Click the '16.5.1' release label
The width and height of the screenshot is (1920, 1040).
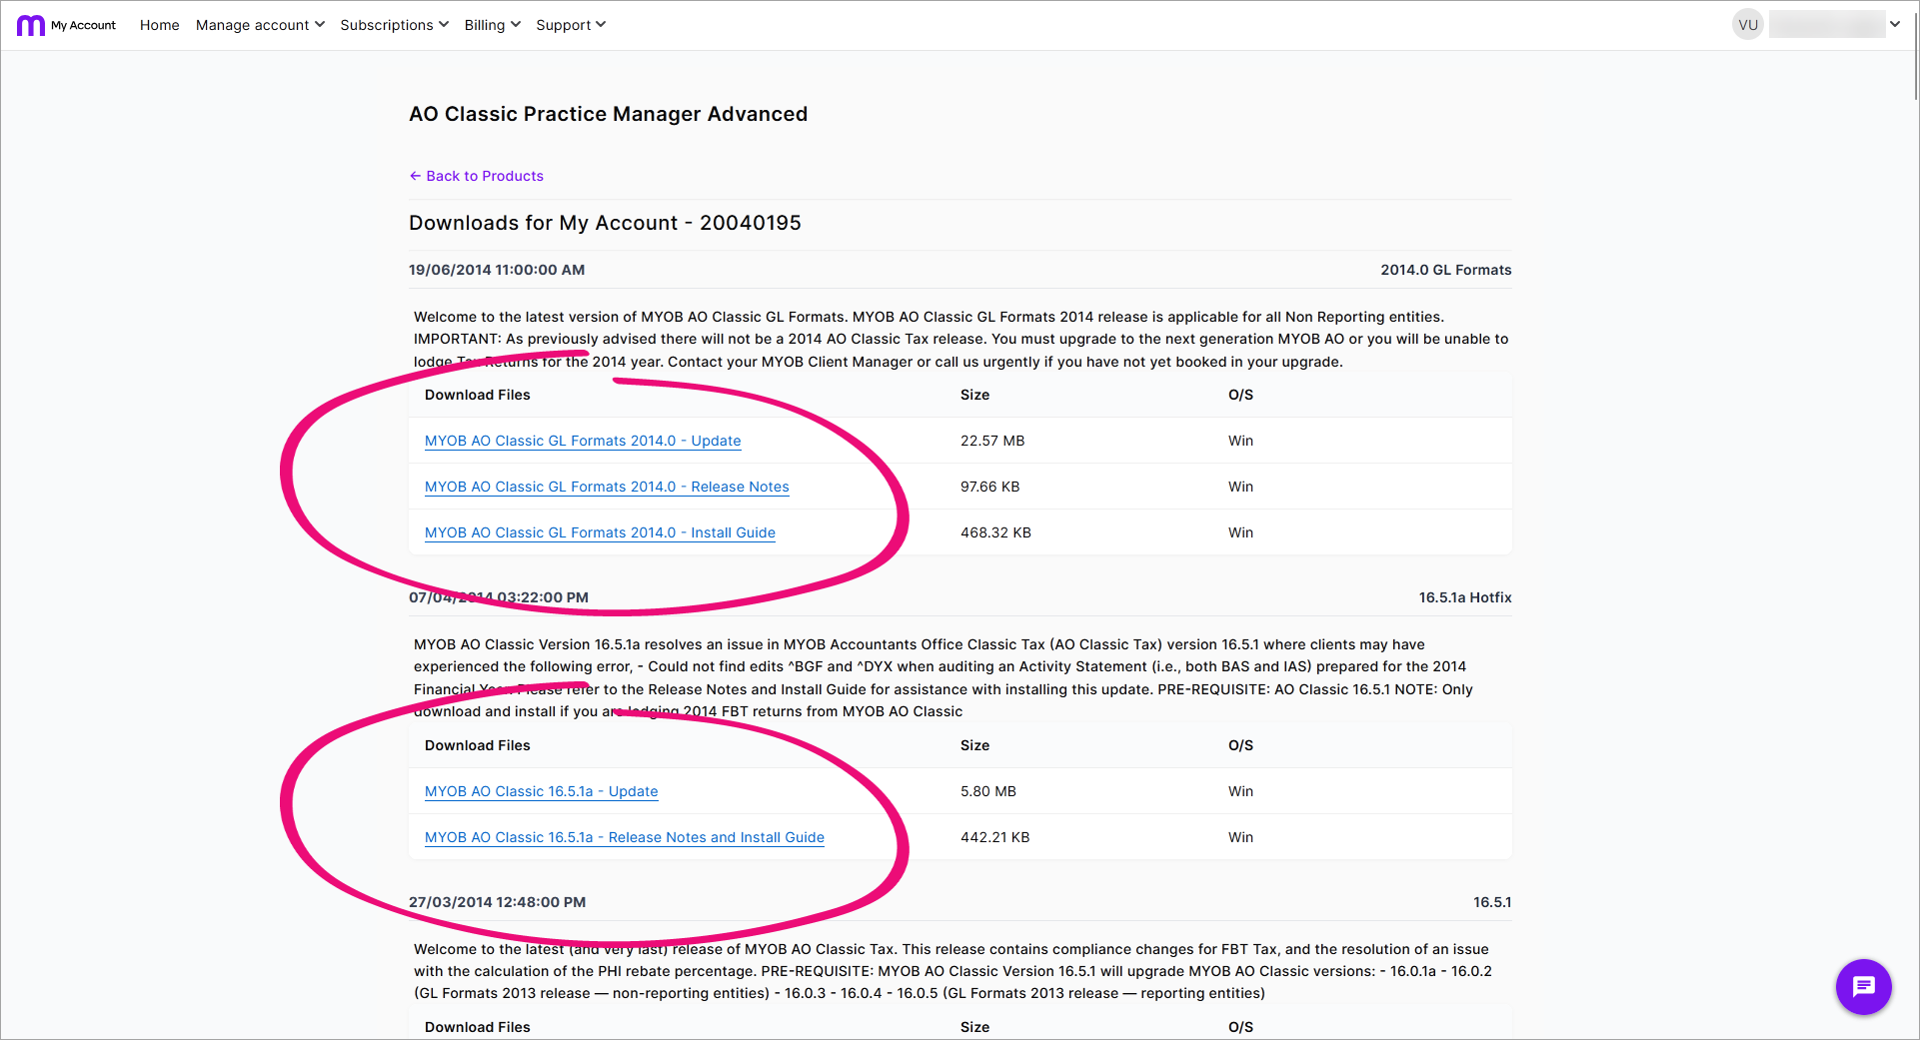1491,902
